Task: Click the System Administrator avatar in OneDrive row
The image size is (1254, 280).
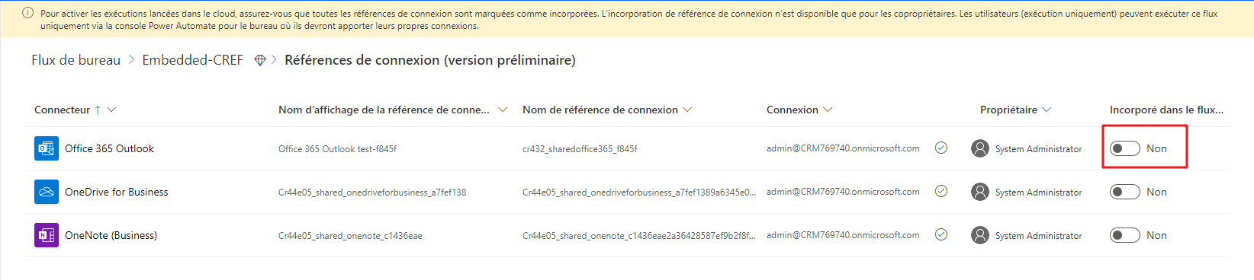Action: (980, 192)
